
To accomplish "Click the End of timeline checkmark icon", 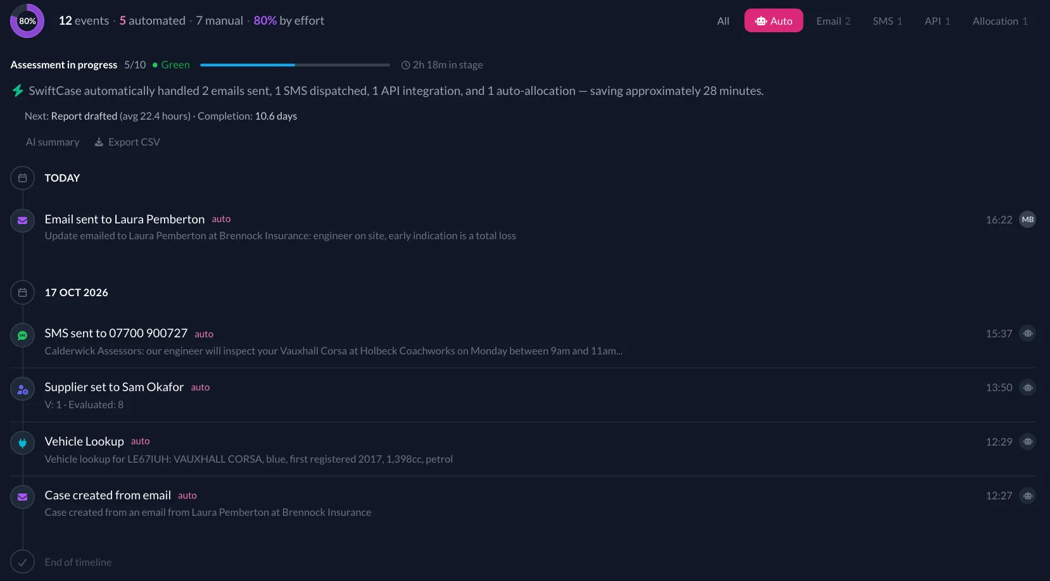I will pyautogui.click(x=22, y=562).
